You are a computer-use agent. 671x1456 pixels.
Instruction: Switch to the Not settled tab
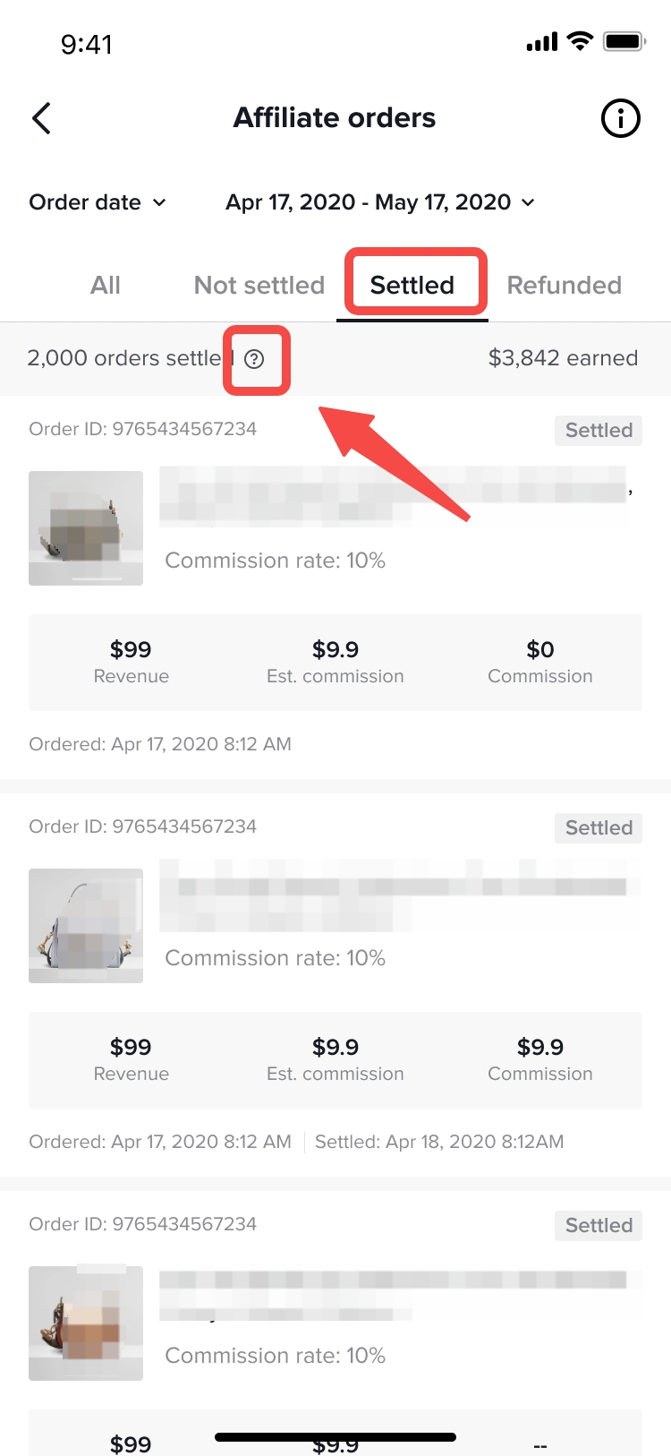pos(259,285)
